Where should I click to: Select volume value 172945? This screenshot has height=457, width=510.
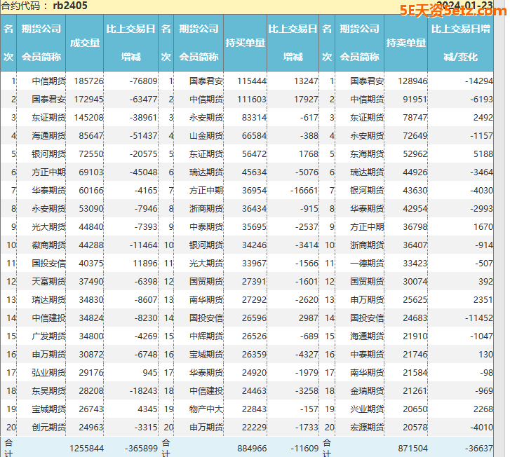click(x=88, y=99)
